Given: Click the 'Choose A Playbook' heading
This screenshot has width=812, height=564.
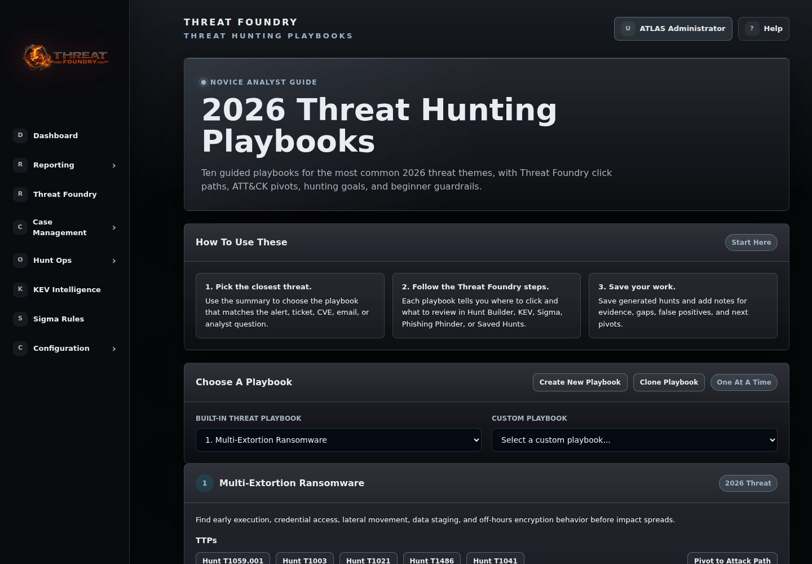Looking at the screenshot, I should [x=244, y=382].
